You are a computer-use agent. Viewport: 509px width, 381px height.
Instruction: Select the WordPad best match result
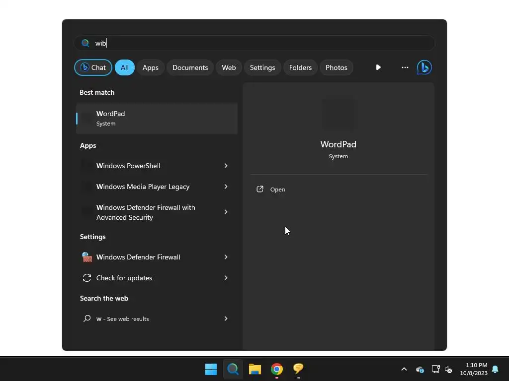tap(157, 118)
